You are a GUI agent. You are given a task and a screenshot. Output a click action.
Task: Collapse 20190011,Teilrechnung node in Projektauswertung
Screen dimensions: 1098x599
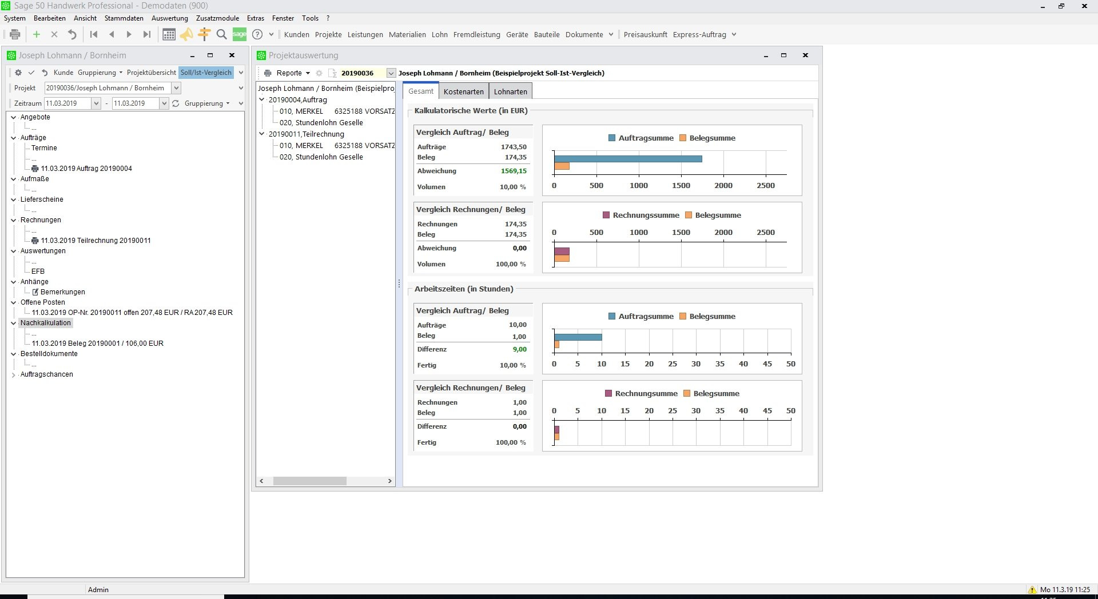pos(262,134)
